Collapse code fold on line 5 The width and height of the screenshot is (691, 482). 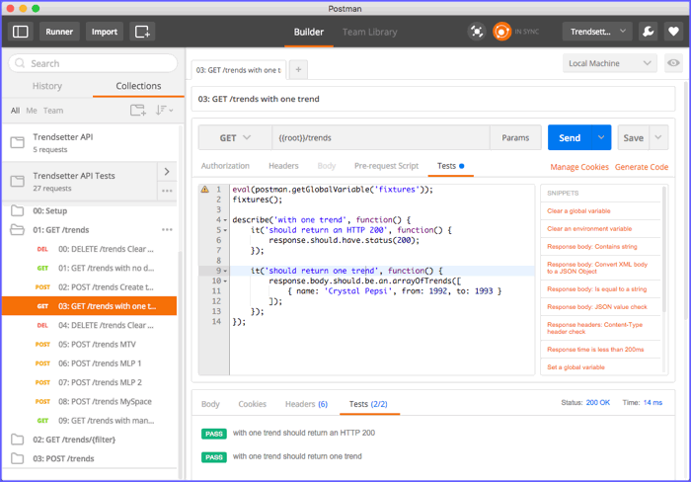225,230
